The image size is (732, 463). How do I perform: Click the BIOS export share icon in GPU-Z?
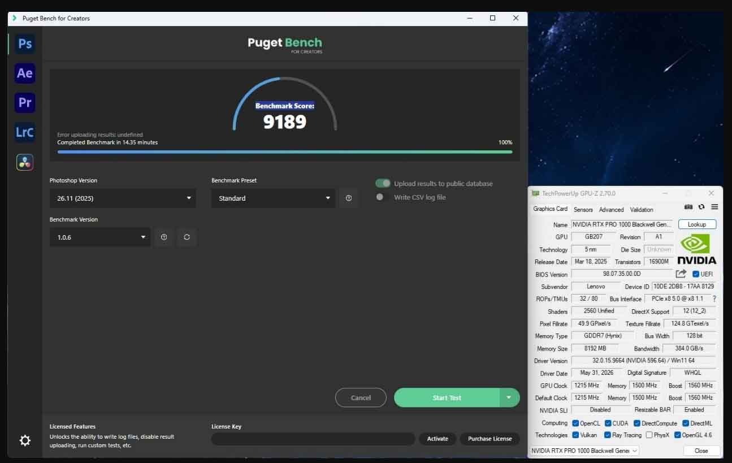(681, 274)
